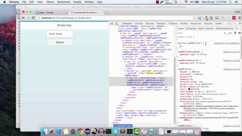The width and height of the screenshot is (242, 136).
Task: Open the Resources tab in DevTools
Action: (196, 23)
